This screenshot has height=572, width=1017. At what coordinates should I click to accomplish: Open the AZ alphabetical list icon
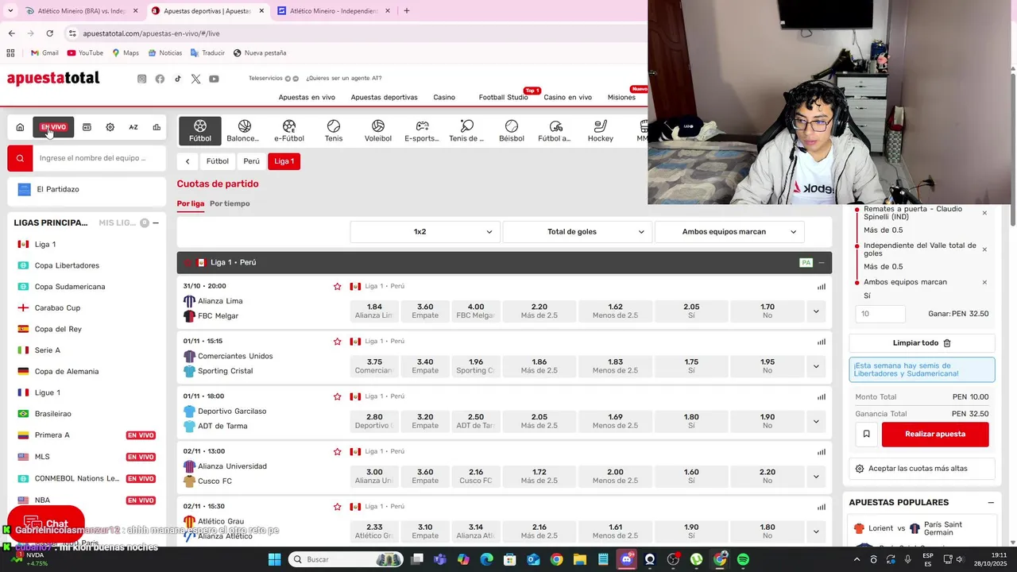coord(133,127)
